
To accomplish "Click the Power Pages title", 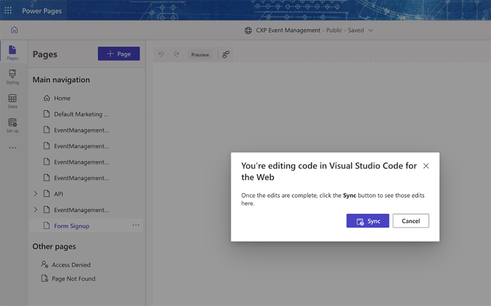I will [41, 11].
